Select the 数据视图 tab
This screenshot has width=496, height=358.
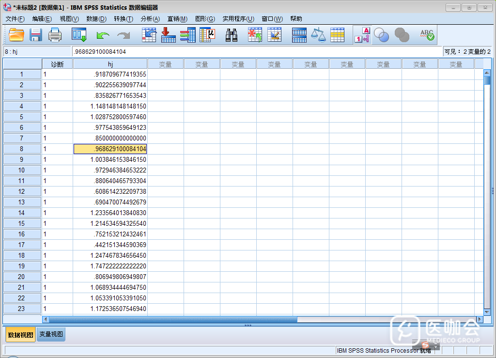tap(20, 335)
